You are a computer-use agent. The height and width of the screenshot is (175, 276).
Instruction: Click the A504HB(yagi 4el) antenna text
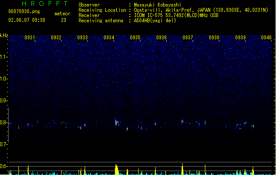click(x=155, y=21)
